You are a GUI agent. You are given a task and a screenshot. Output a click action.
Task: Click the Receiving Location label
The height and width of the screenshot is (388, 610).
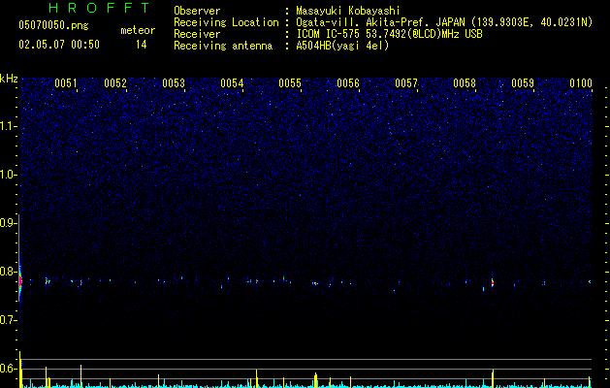[226, 22]
